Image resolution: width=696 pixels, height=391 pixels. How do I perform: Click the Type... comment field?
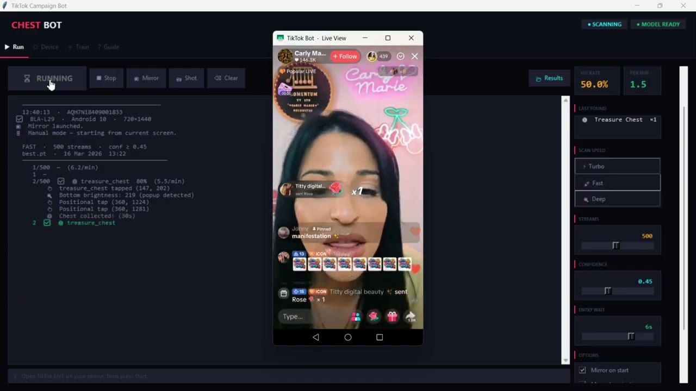tap(310, 316)
